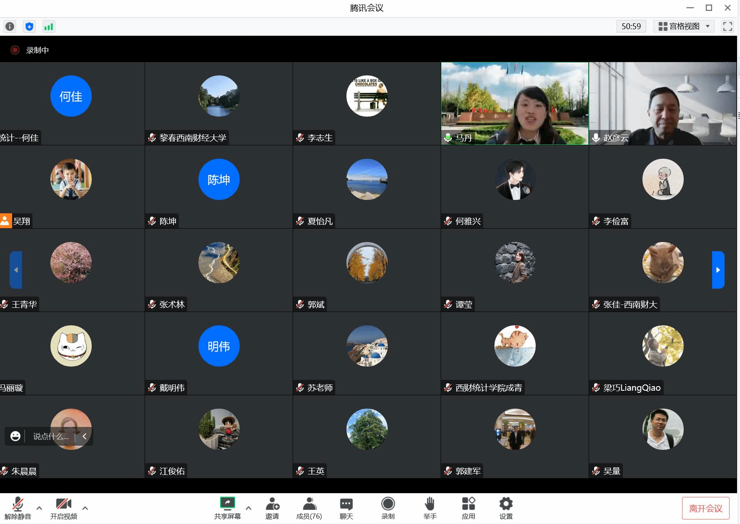
Task: Toggle recording with 录制 button
Action: pos(388,508)
